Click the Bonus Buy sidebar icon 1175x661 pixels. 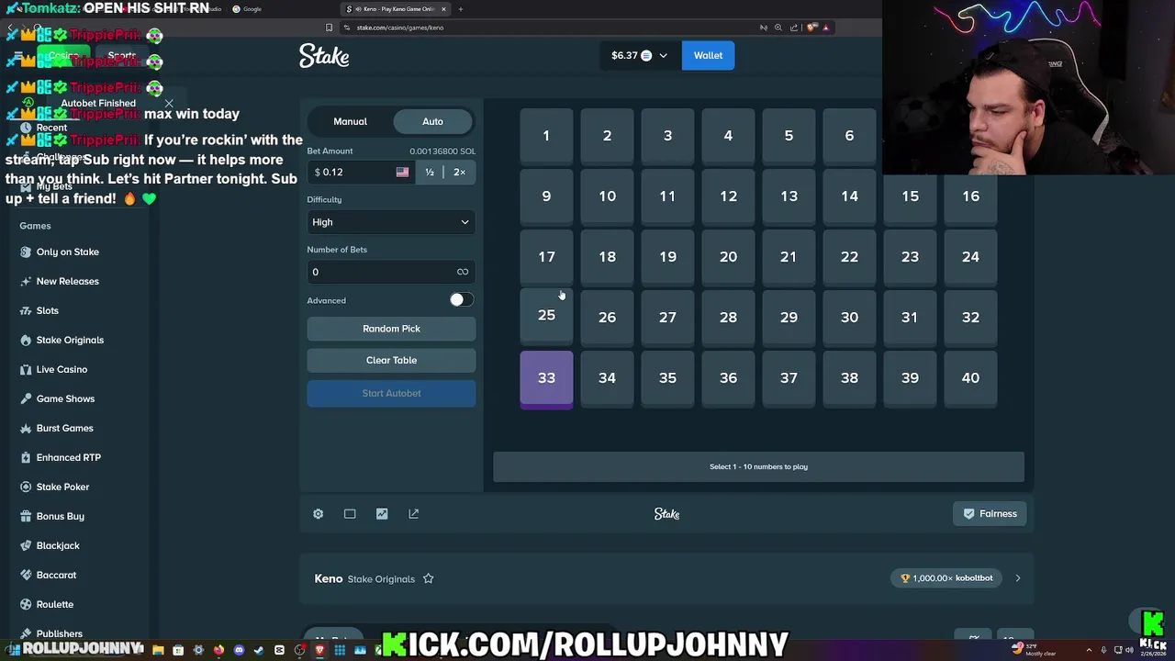click(26, 516)
